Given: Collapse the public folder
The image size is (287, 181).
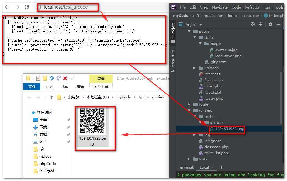Looking at the screenshot, I should (189, 32).
